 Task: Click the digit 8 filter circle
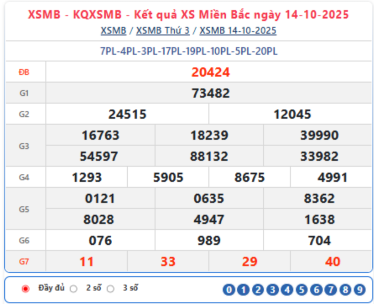click(345, 289)
